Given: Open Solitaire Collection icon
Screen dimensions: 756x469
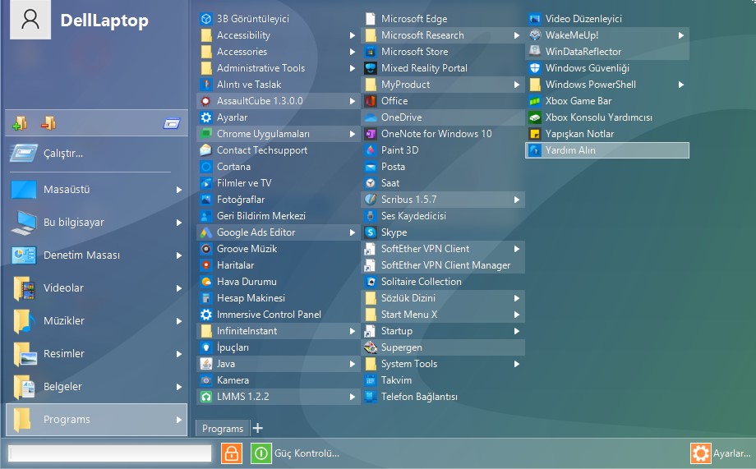Looking at the screenshot, I should (371, 282).
